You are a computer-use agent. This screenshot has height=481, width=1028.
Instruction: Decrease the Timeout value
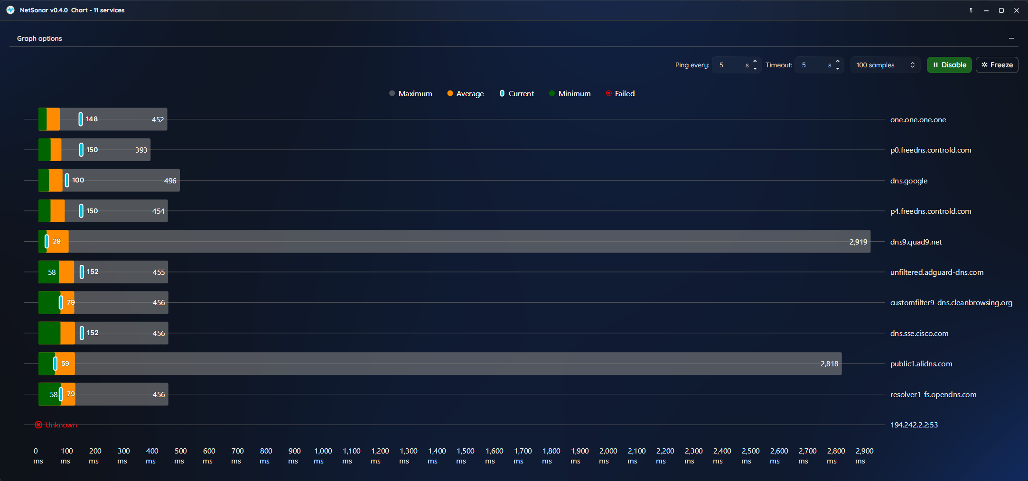(838, 69)
